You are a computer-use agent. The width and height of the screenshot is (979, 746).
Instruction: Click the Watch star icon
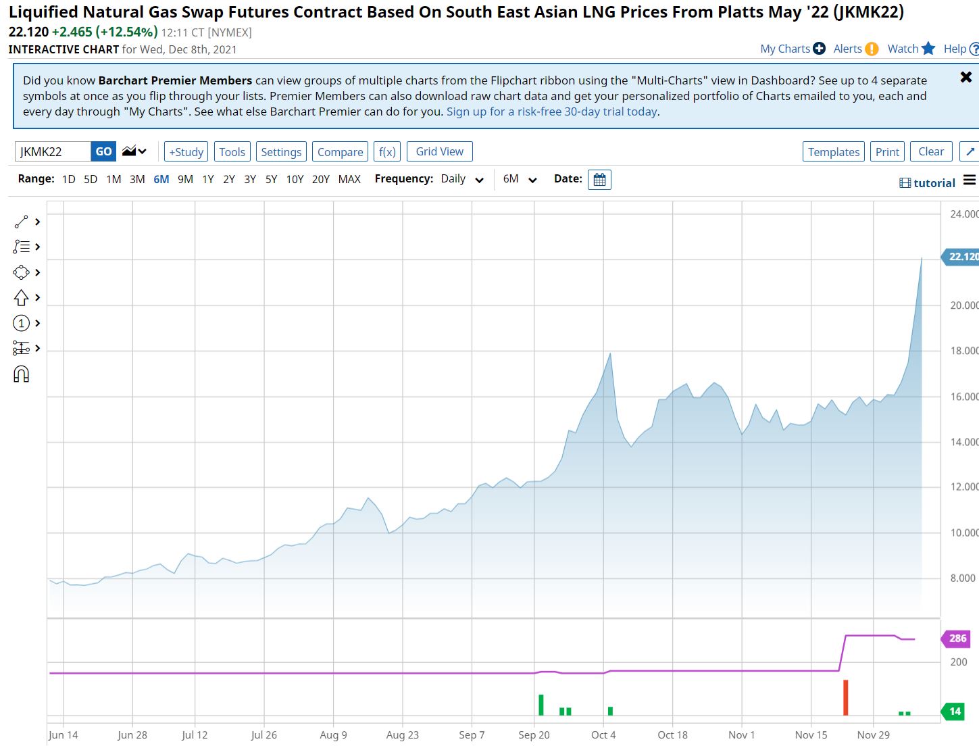coord(928,49)
